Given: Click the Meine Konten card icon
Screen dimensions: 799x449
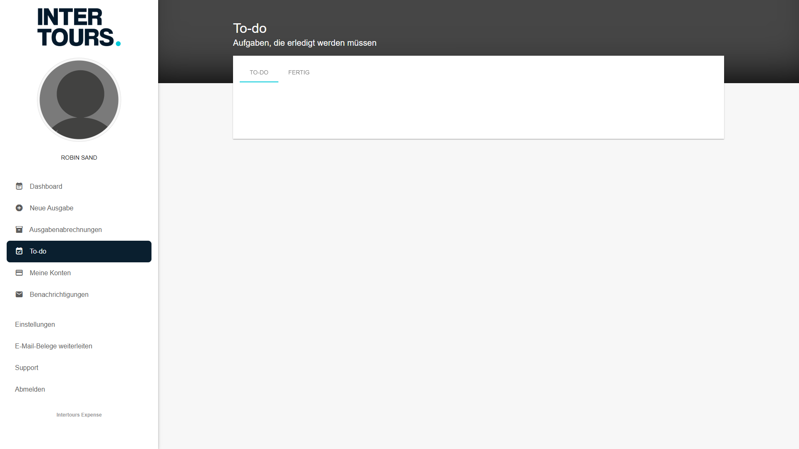Looking at the screenshot, I should [x=19, y=273].
